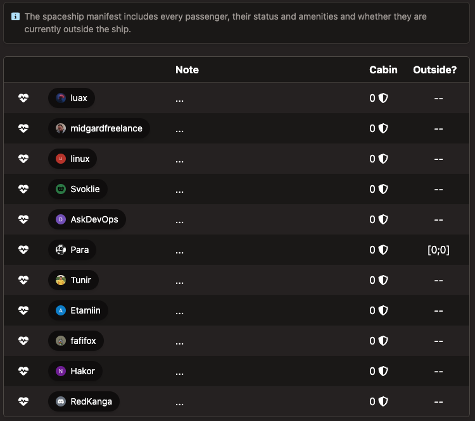The image size is (475, 421).
Task: Click the Outside? column header
Action: tap(434, 70)
